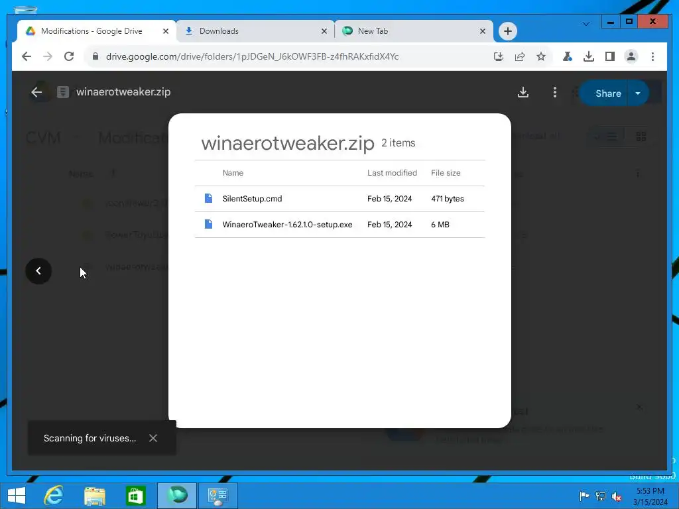Click the Name column header
The image size is (679, 509).
[x=233, y=173]
